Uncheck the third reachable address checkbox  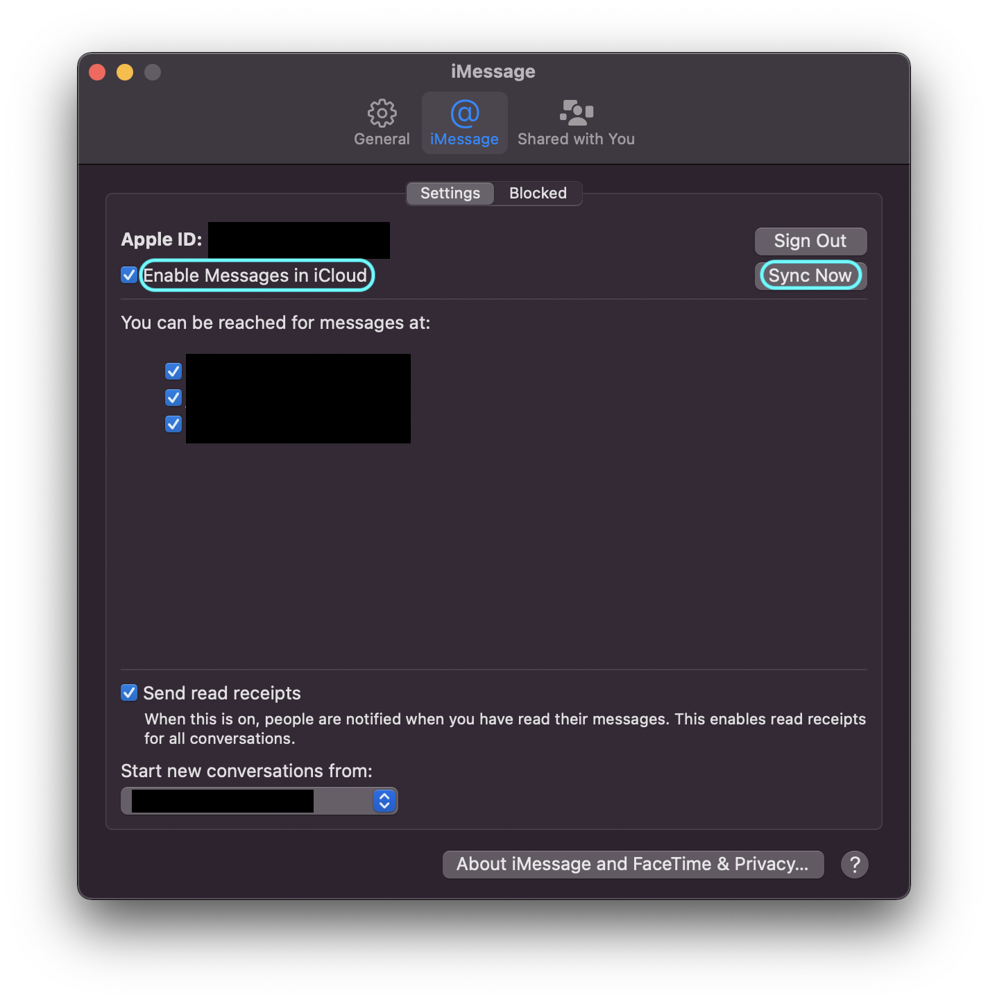point(173,424)
